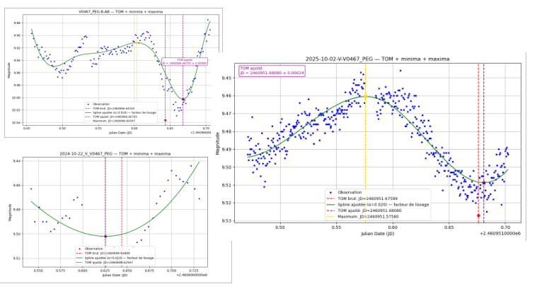Click the yellow maximum marker in 2025-10-02 plot
This screenshot has width=537, height=291.
(365, 97)
